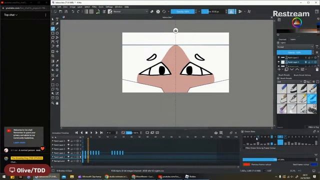Select the Crop tool

[53, 56]
